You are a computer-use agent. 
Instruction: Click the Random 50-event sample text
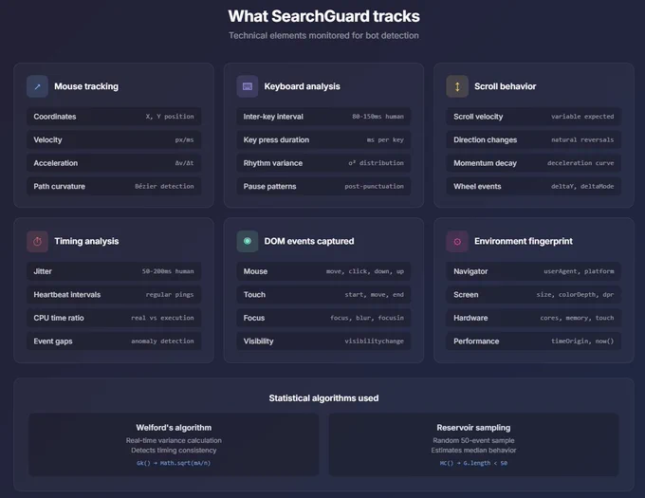pyautogui.click(x=473, y=440)
